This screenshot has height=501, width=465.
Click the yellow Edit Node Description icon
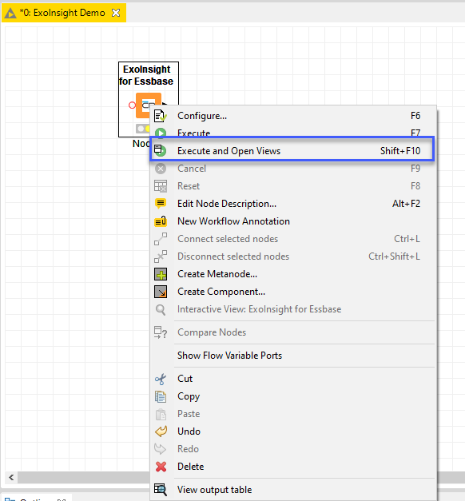pos(161,204)
